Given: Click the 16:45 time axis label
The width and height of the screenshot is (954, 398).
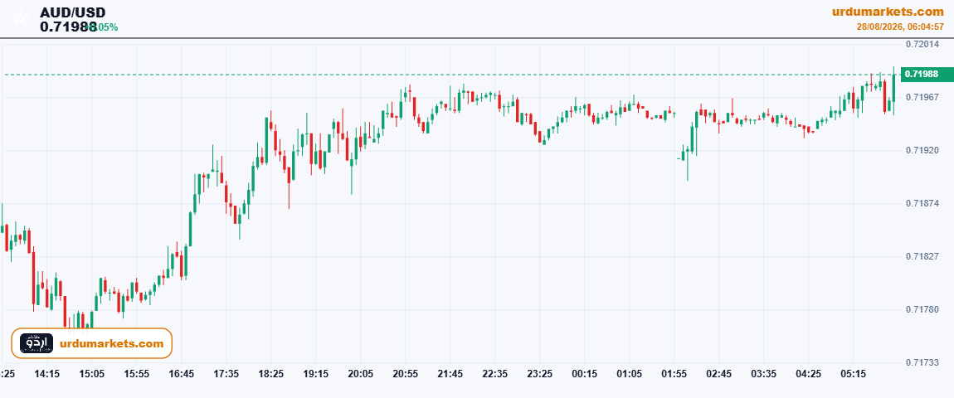Looking at the screenshot, I should tap(182, 374).
